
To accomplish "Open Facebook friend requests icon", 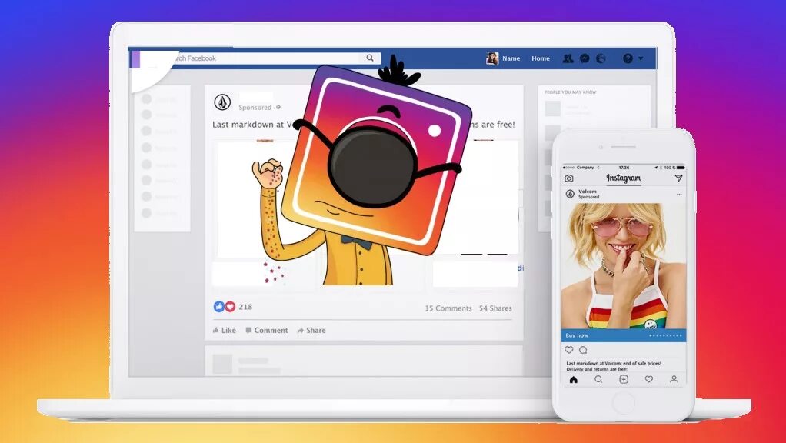I will pos(568,58).
